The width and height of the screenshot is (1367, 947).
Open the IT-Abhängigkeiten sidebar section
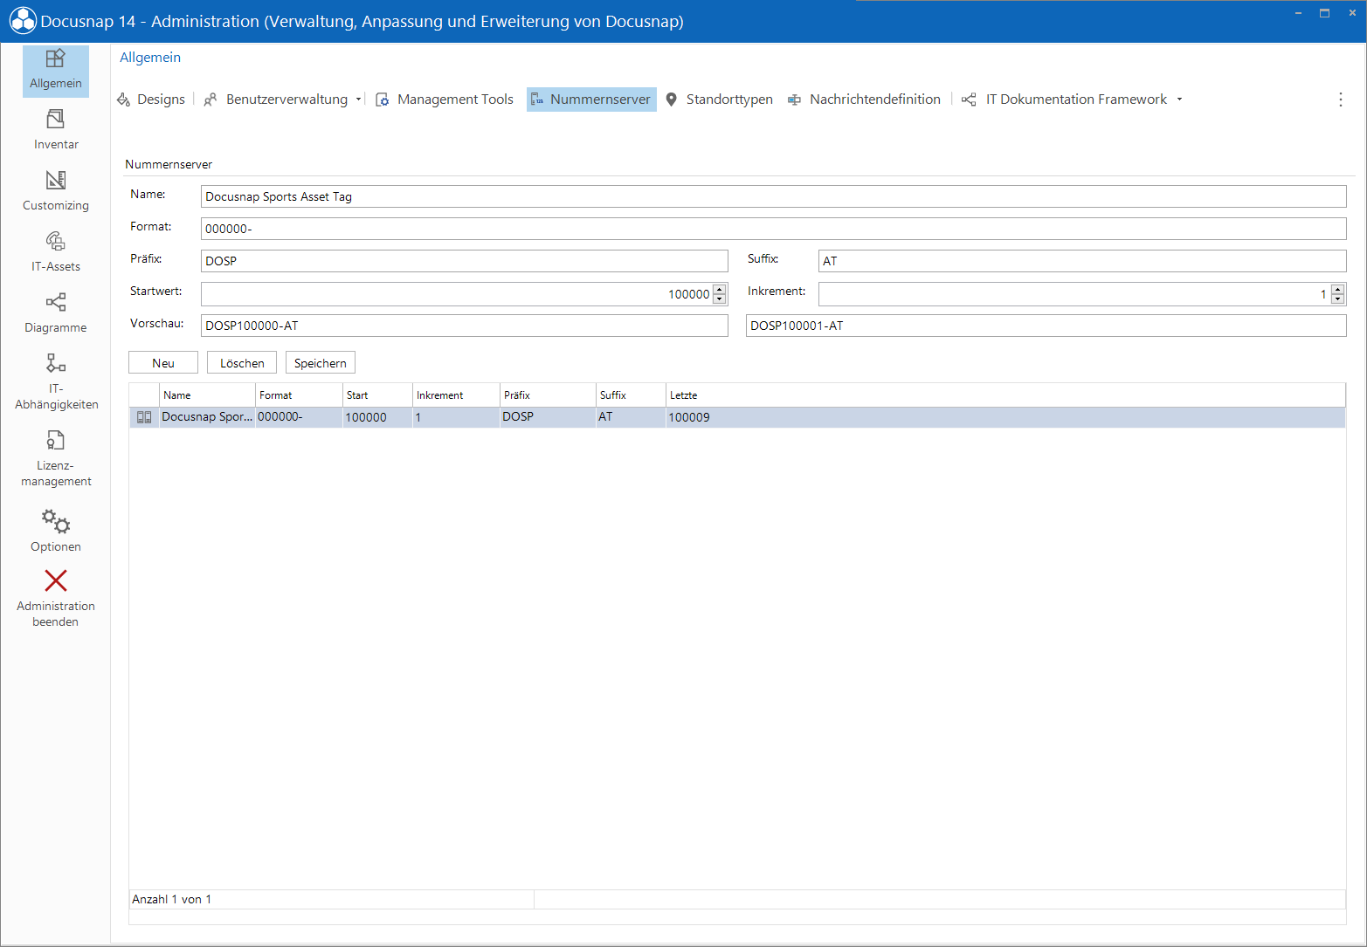[56, 381]
